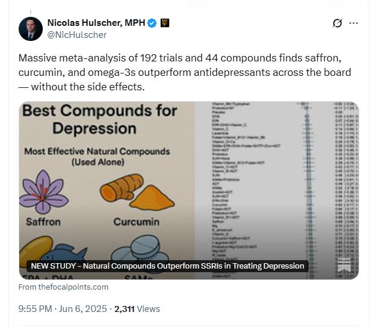Click the bookmark ribbon icon on the card image
This screenshot has height=327, width=381.
click(344, 265)
